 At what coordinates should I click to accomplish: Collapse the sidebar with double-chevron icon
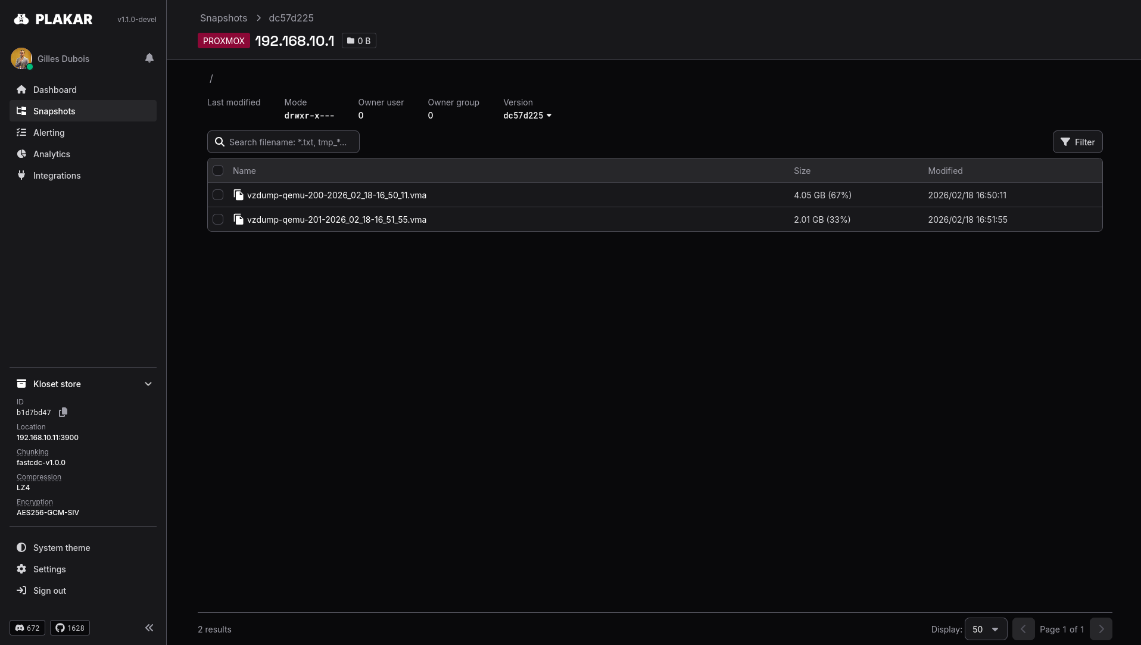click(x=149, y=628)
